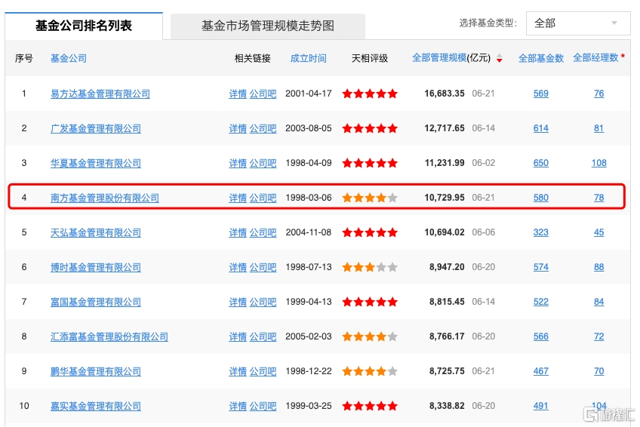
Task: Open manager count 72 for 汇添富基金
Action: coord(598,336)
